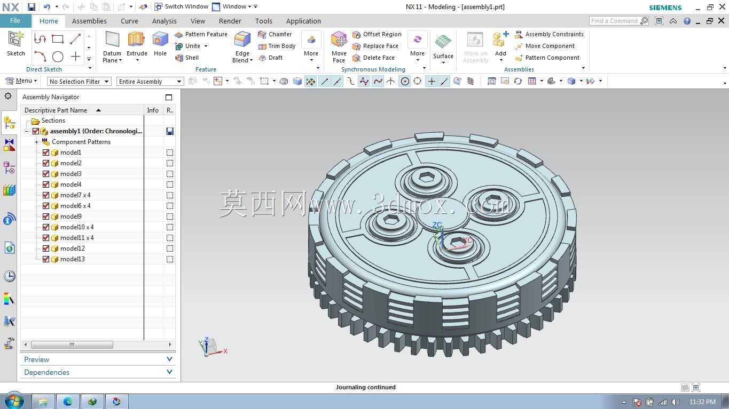
Task: Click the Chamfer tool
Action: click(x=275, y=34)
